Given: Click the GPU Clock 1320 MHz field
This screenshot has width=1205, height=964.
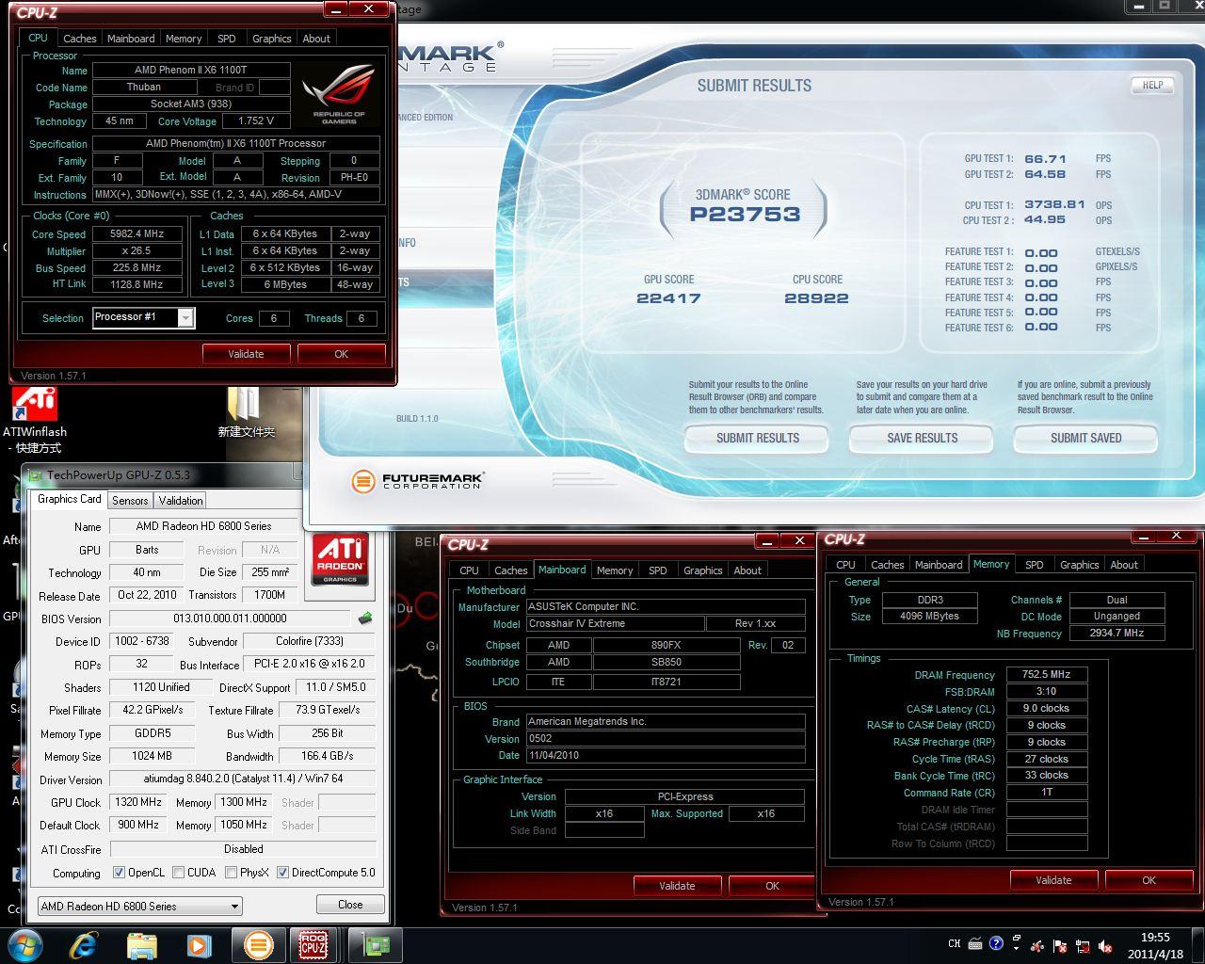Looking at the screenshot, I should [137, 802].
